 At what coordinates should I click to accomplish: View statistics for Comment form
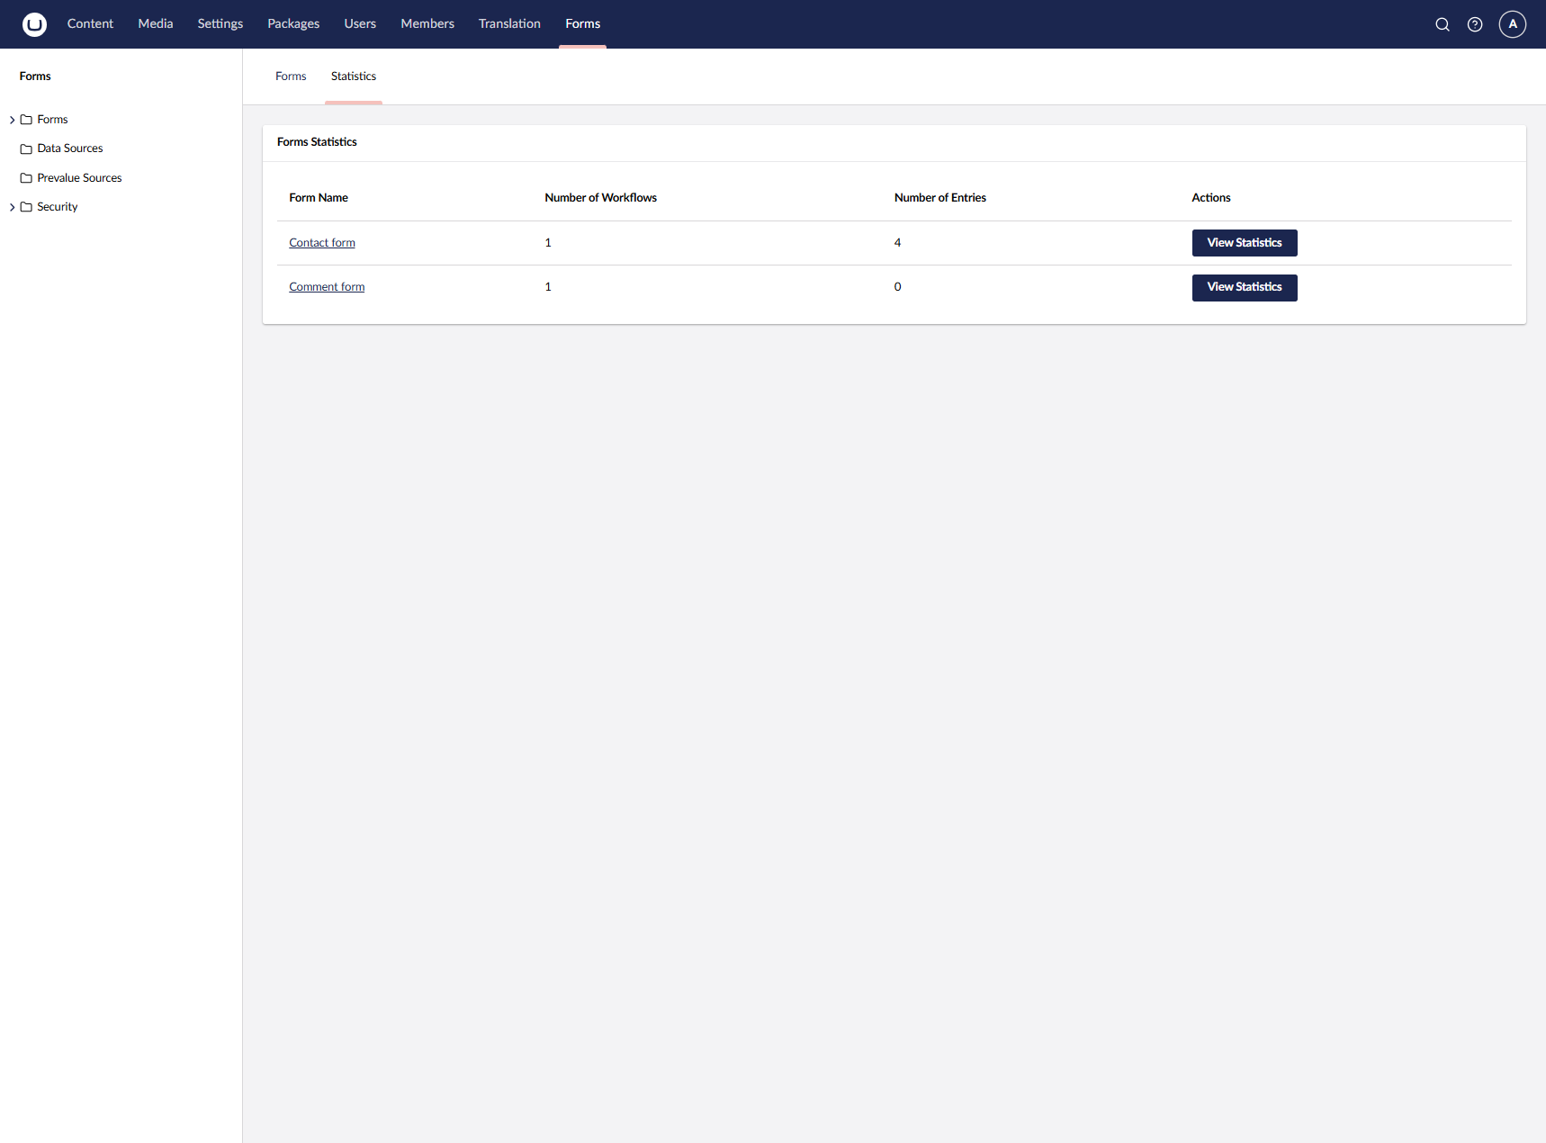1244,287
